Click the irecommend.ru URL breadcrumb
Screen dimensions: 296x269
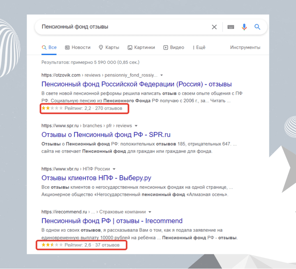click(94, 212)
